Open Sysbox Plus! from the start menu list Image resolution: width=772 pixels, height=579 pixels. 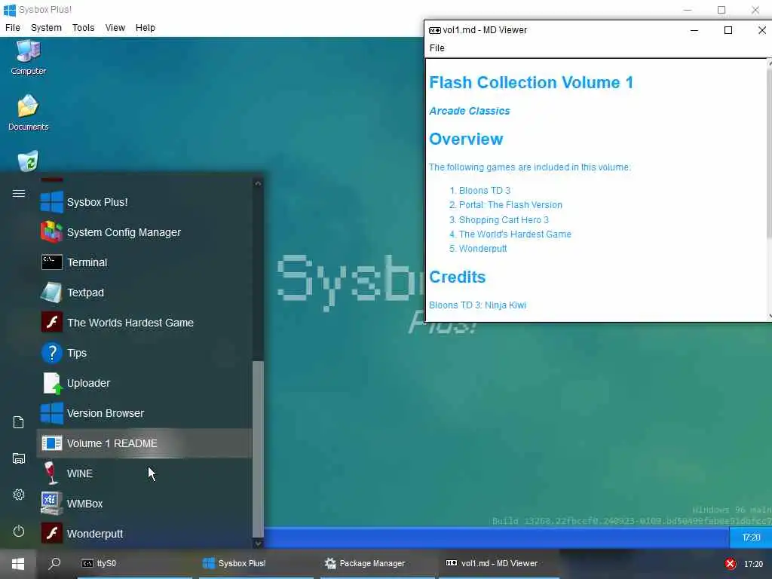pos(144,202)
